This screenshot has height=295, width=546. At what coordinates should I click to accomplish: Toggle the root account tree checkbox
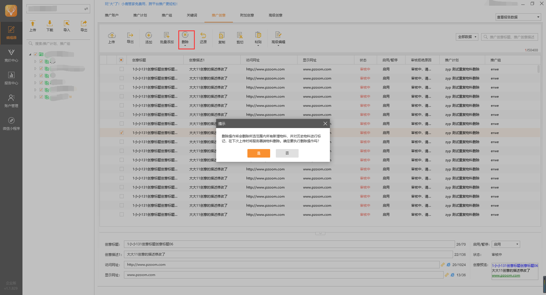coord(36,54)
